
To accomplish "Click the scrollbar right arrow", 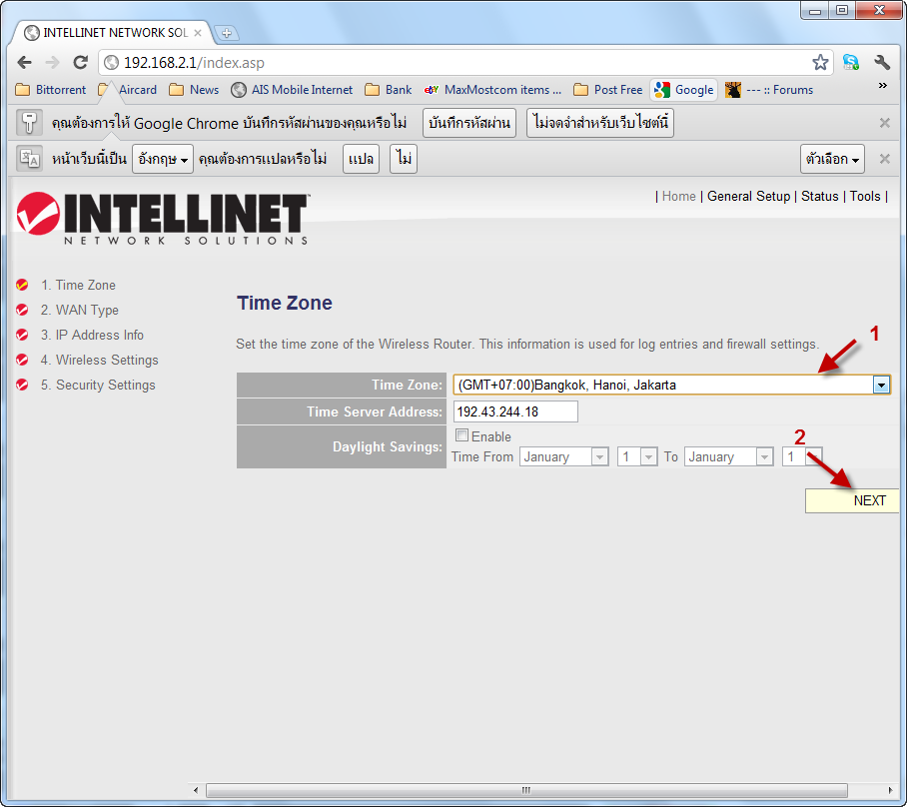I will (890, 790).
